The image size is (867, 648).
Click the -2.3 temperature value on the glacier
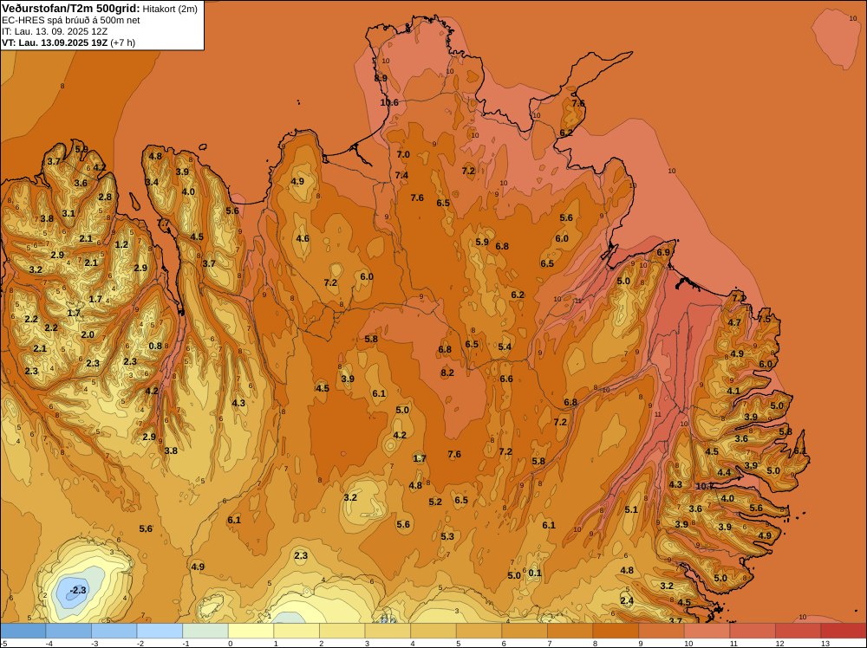point(77,590)
